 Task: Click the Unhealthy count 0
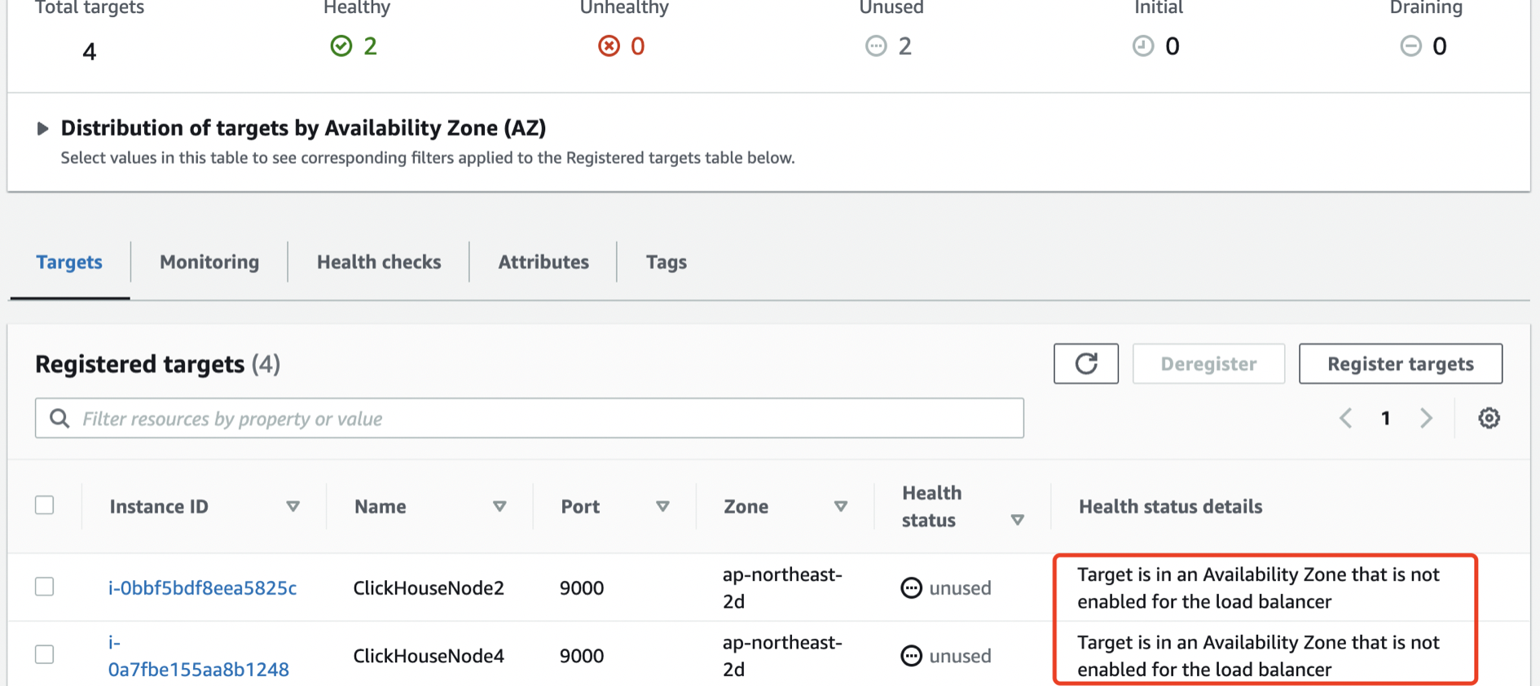[638, 46]
